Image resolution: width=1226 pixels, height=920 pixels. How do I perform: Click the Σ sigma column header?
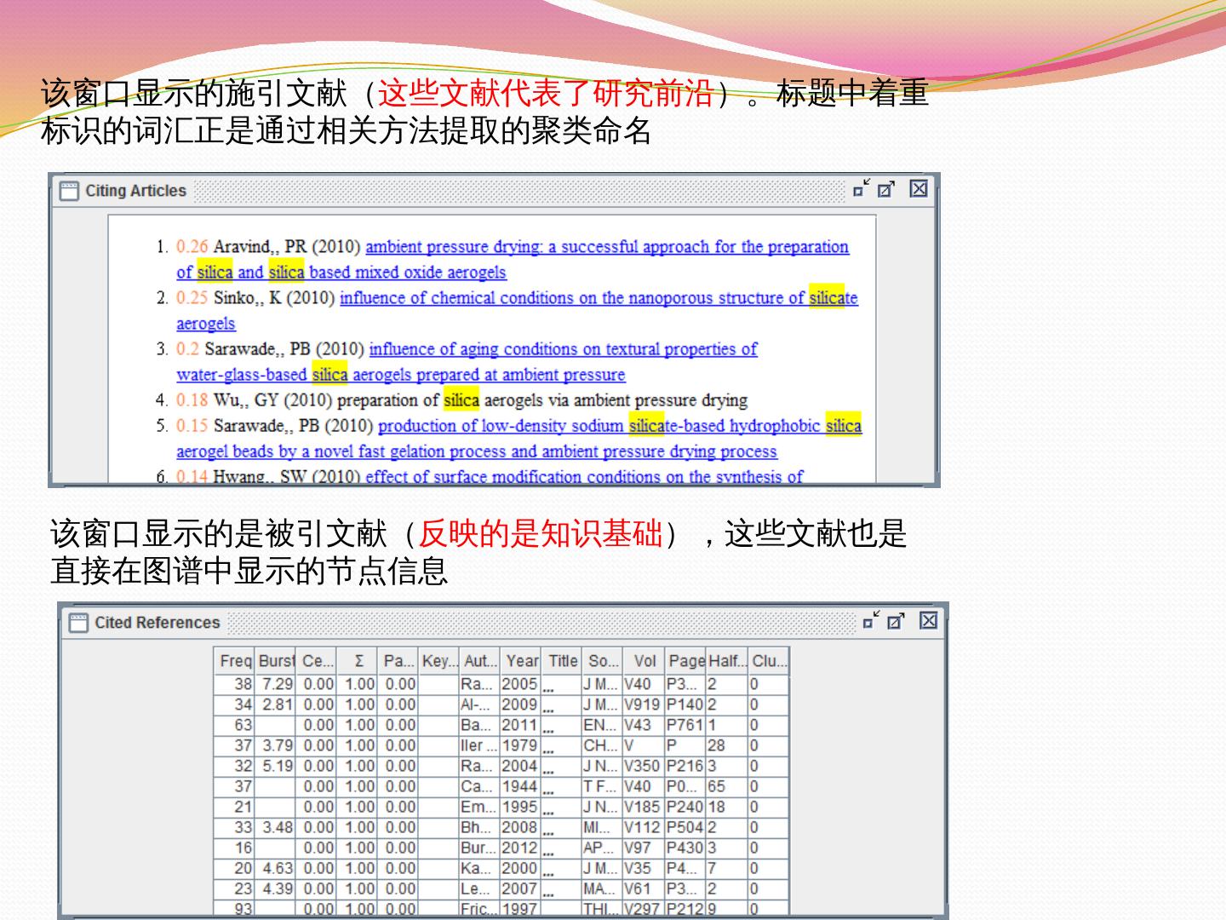pos(358,661)
